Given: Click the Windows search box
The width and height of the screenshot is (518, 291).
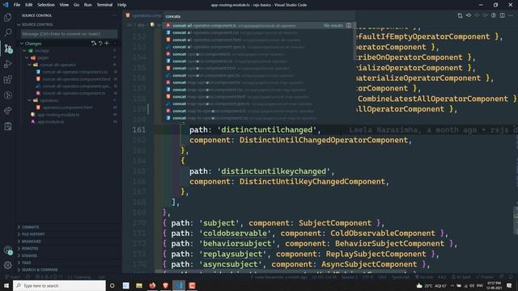Looking at the screenshot, I should point(59,285).
